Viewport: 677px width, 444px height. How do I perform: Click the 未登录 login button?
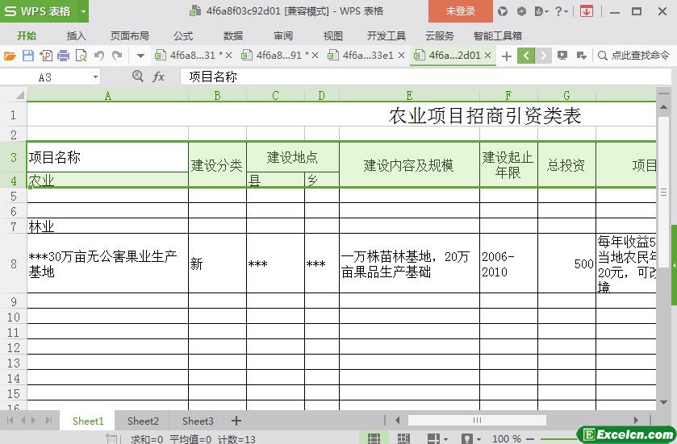point(460,11)
